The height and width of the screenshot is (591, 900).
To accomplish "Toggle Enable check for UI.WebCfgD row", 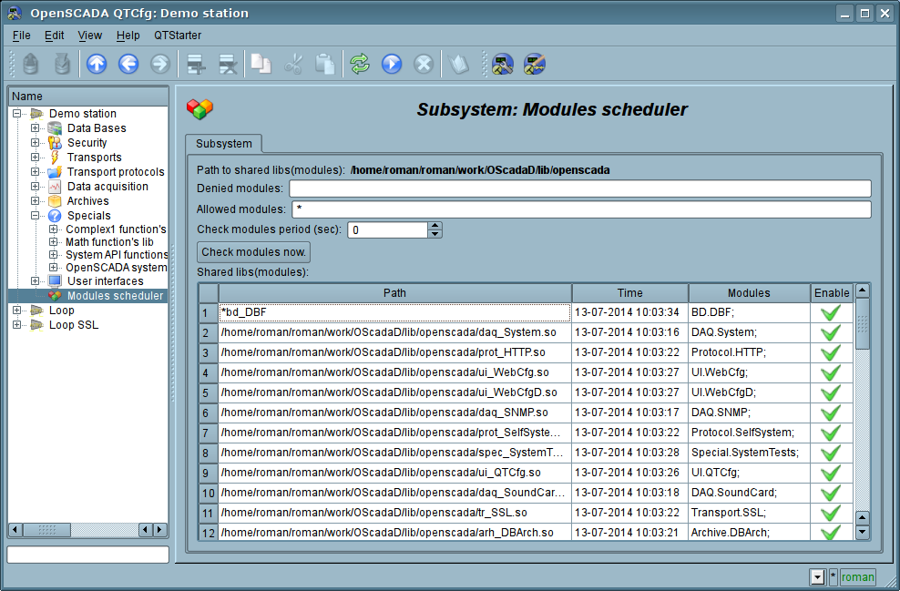I will (831, 393).
